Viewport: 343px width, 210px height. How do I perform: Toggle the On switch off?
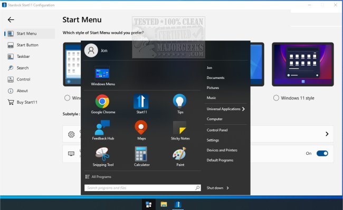[x=322, y=153]
